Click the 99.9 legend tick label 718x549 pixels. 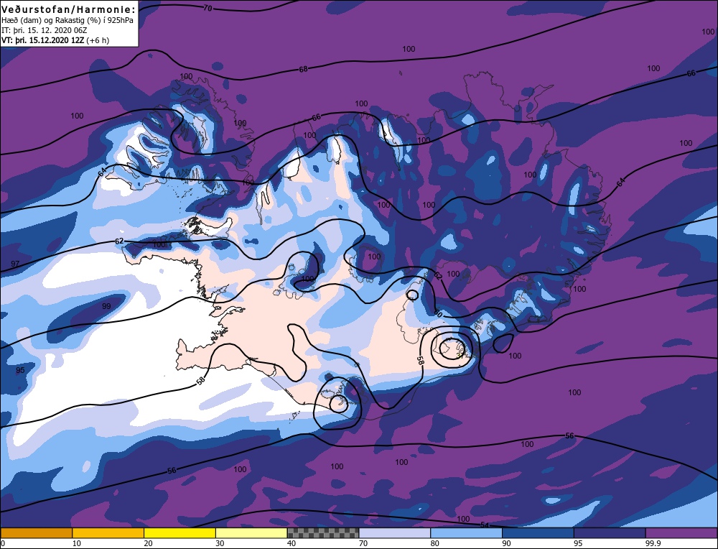click(x=652, y=543)
